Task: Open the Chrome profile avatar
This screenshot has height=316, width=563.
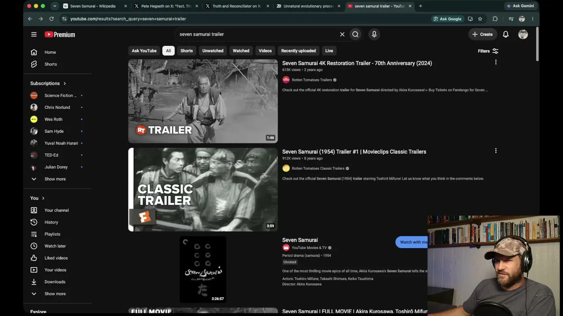Action: 522,19
